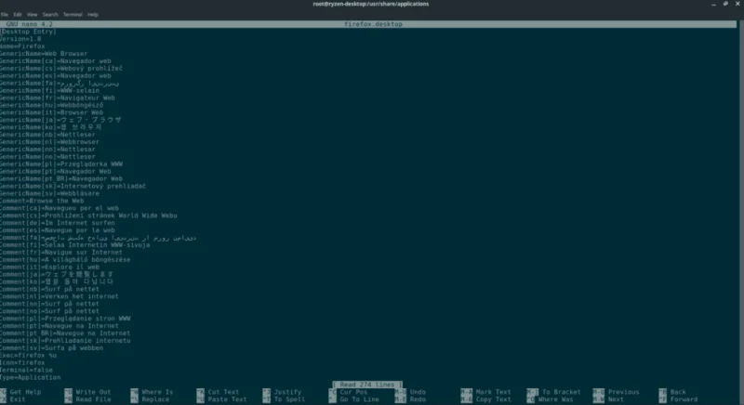The image size is (744, 405).
Task: Click the Back shortcut label
Action: pyautogui.click(x=678, y=392)
